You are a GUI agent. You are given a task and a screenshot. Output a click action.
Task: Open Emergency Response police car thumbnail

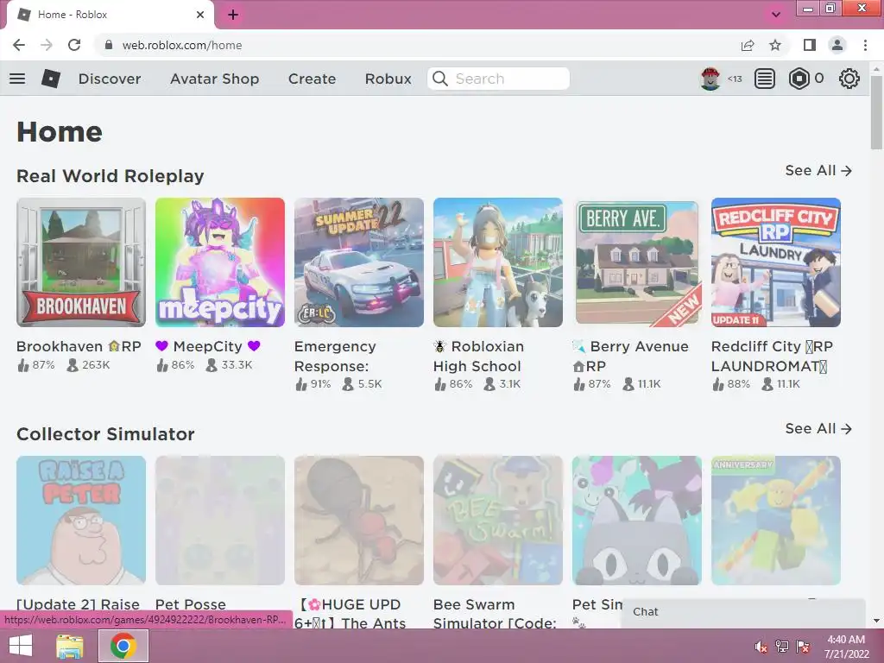359,262
